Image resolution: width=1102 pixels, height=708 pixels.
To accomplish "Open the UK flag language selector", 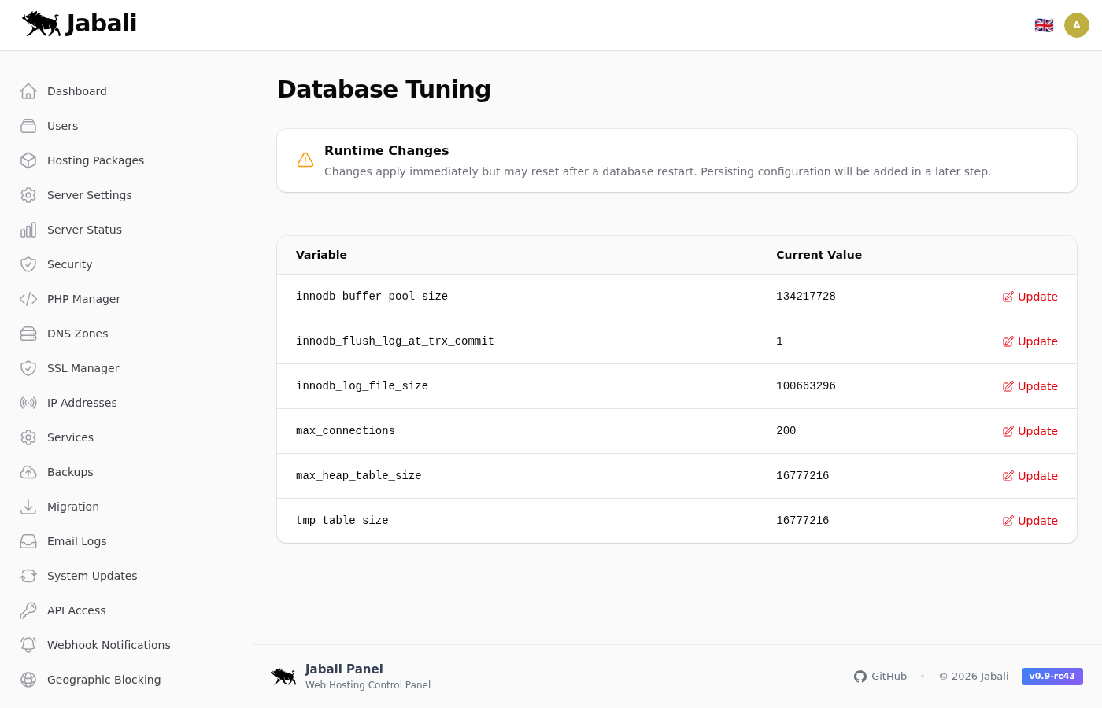I will 1044,25.
